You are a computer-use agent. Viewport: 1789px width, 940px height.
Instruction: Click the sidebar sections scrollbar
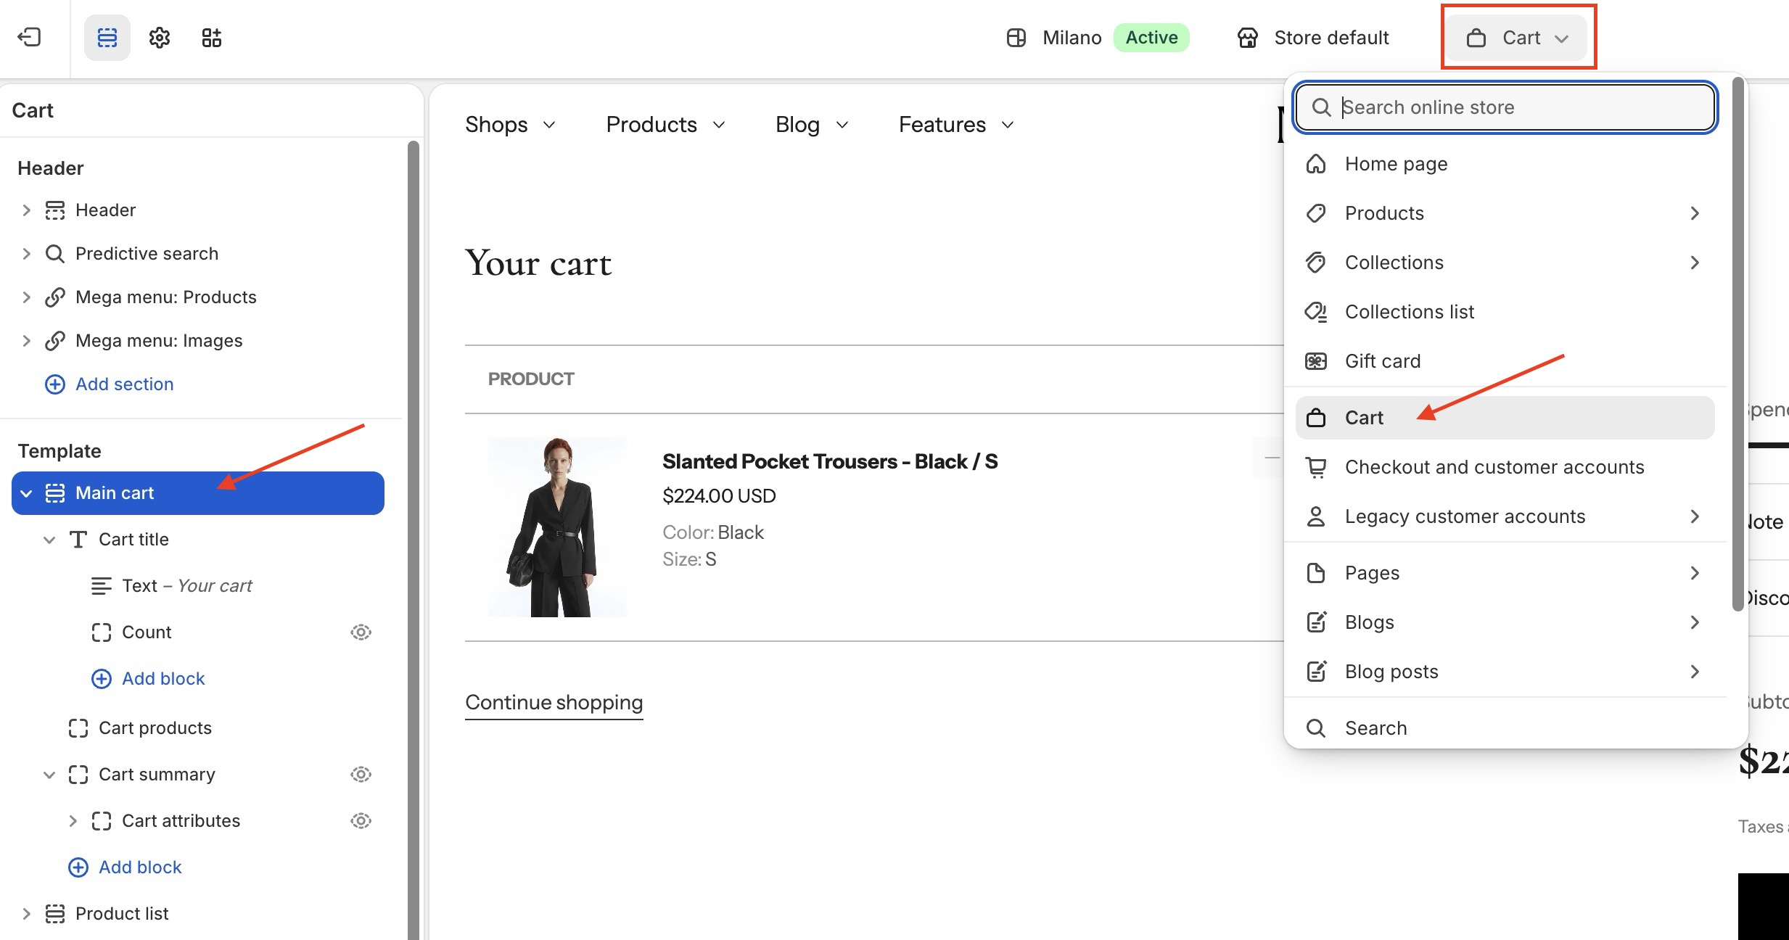[x=414, y=540]
